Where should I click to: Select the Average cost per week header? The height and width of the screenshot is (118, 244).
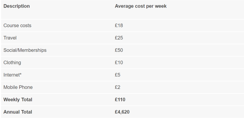[141, 6]
